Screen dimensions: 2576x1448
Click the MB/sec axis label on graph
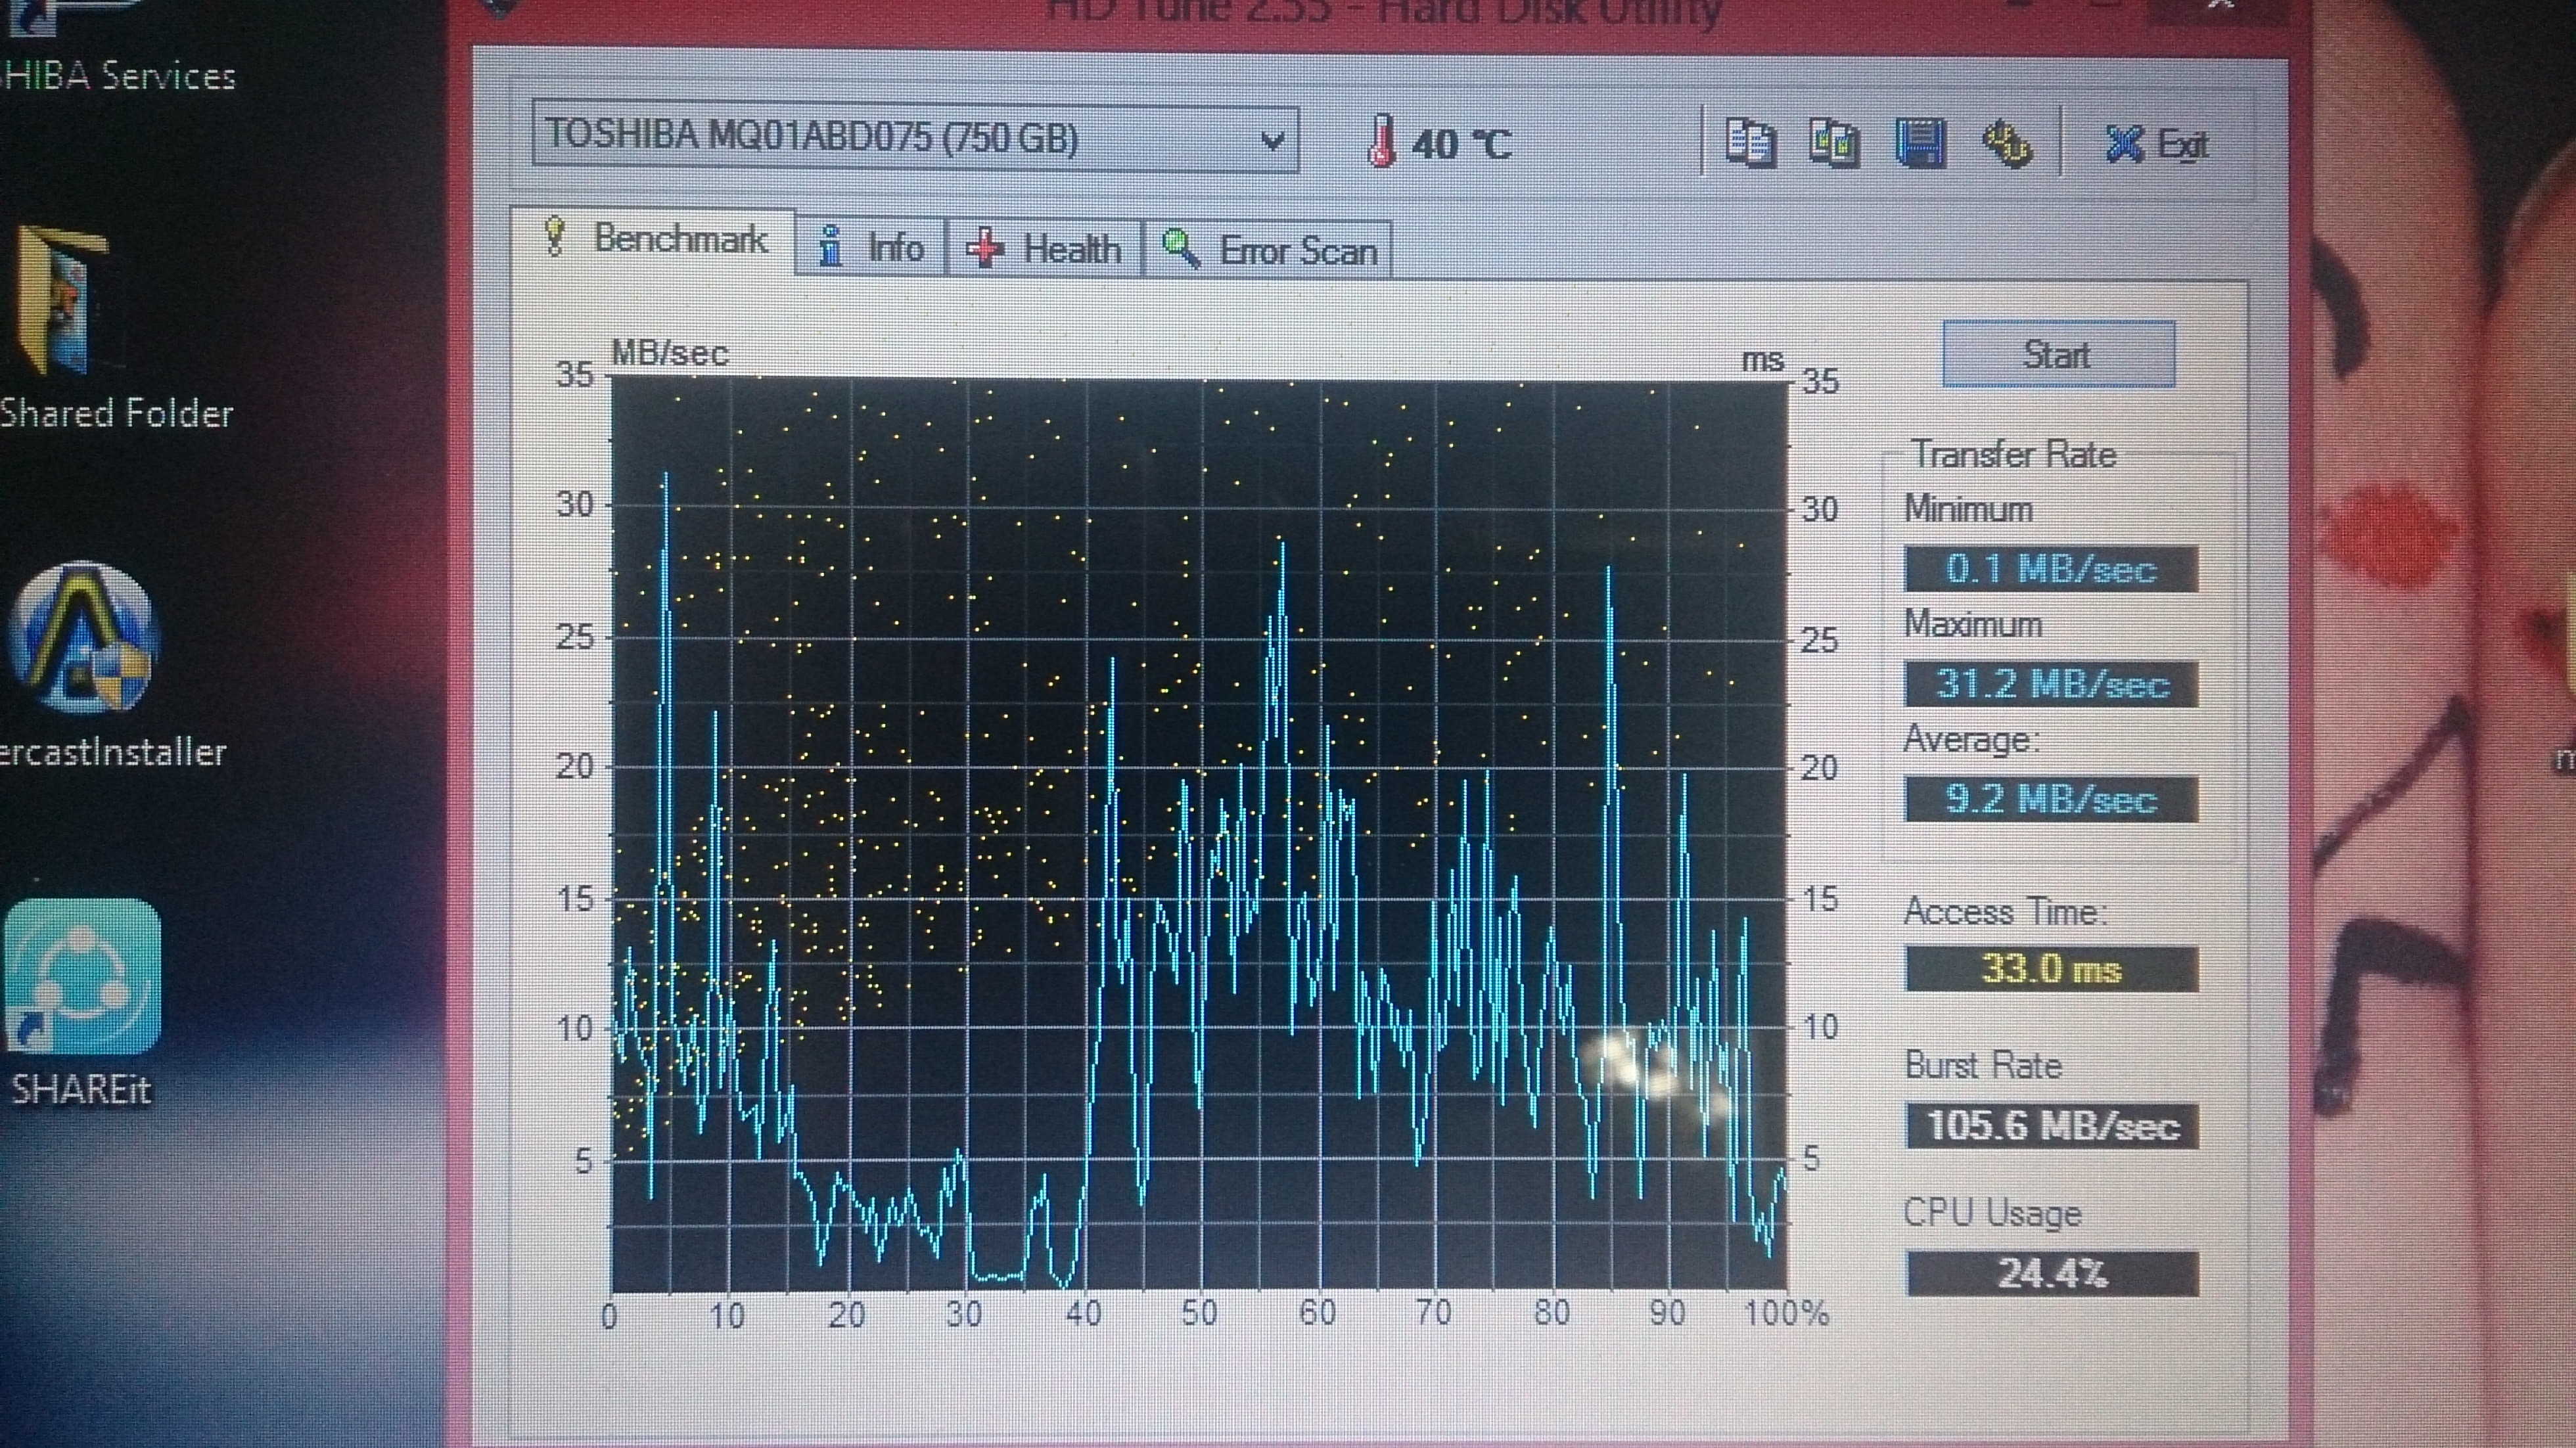[x=670, y=353]
